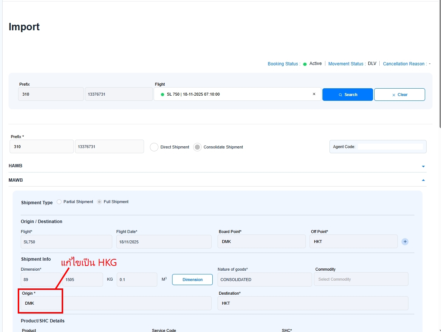
Task: Collapse the MAWB section arrow
Action: point(423,180)
